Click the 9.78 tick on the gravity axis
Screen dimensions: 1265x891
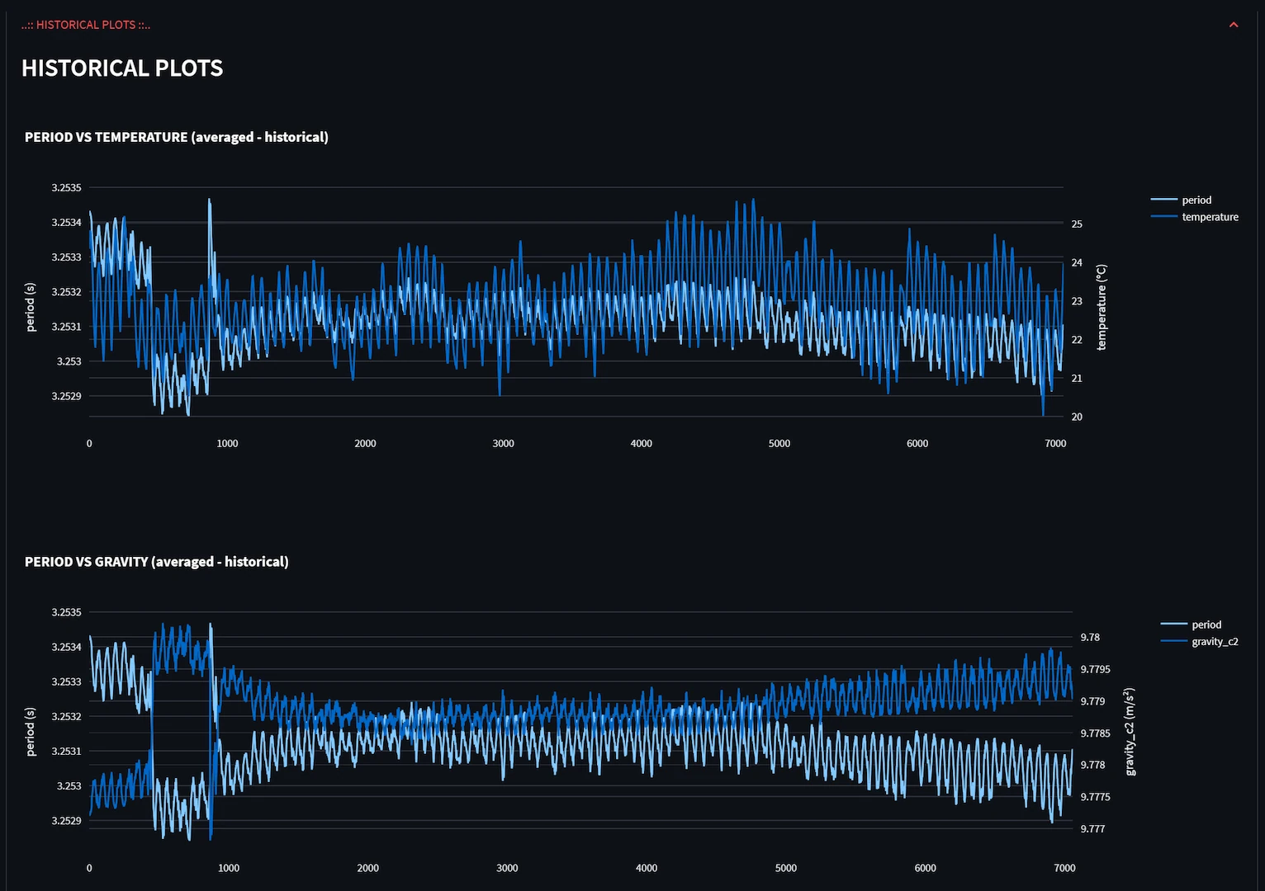pos(1090,638)
